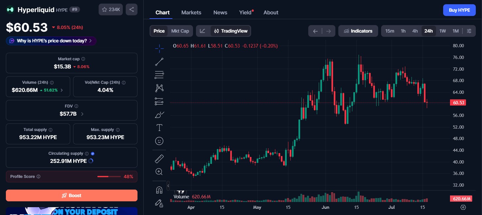Screen dimensions: 482x215
Task: Click the #9 rank badge
Action: pos(74,10)
